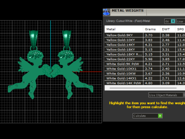Click the 3.09 DWT value

166,83
